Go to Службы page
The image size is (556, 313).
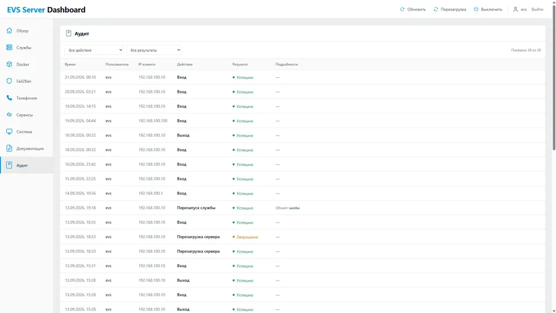tap(27, 47)
